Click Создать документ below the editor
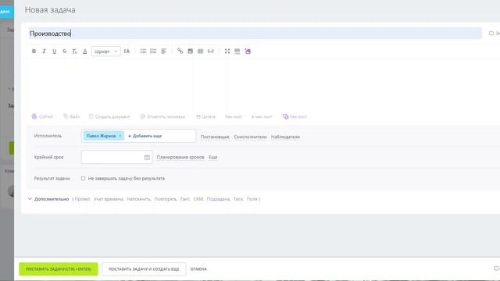This screenshot has height=281, width=500. pos(109,116)
